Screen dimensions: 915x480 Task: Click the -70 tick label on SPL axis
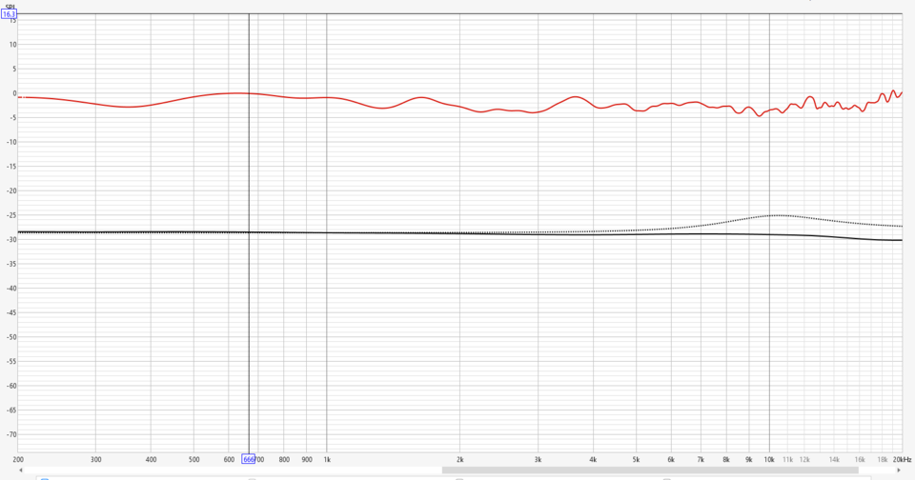tap(10, 434)
